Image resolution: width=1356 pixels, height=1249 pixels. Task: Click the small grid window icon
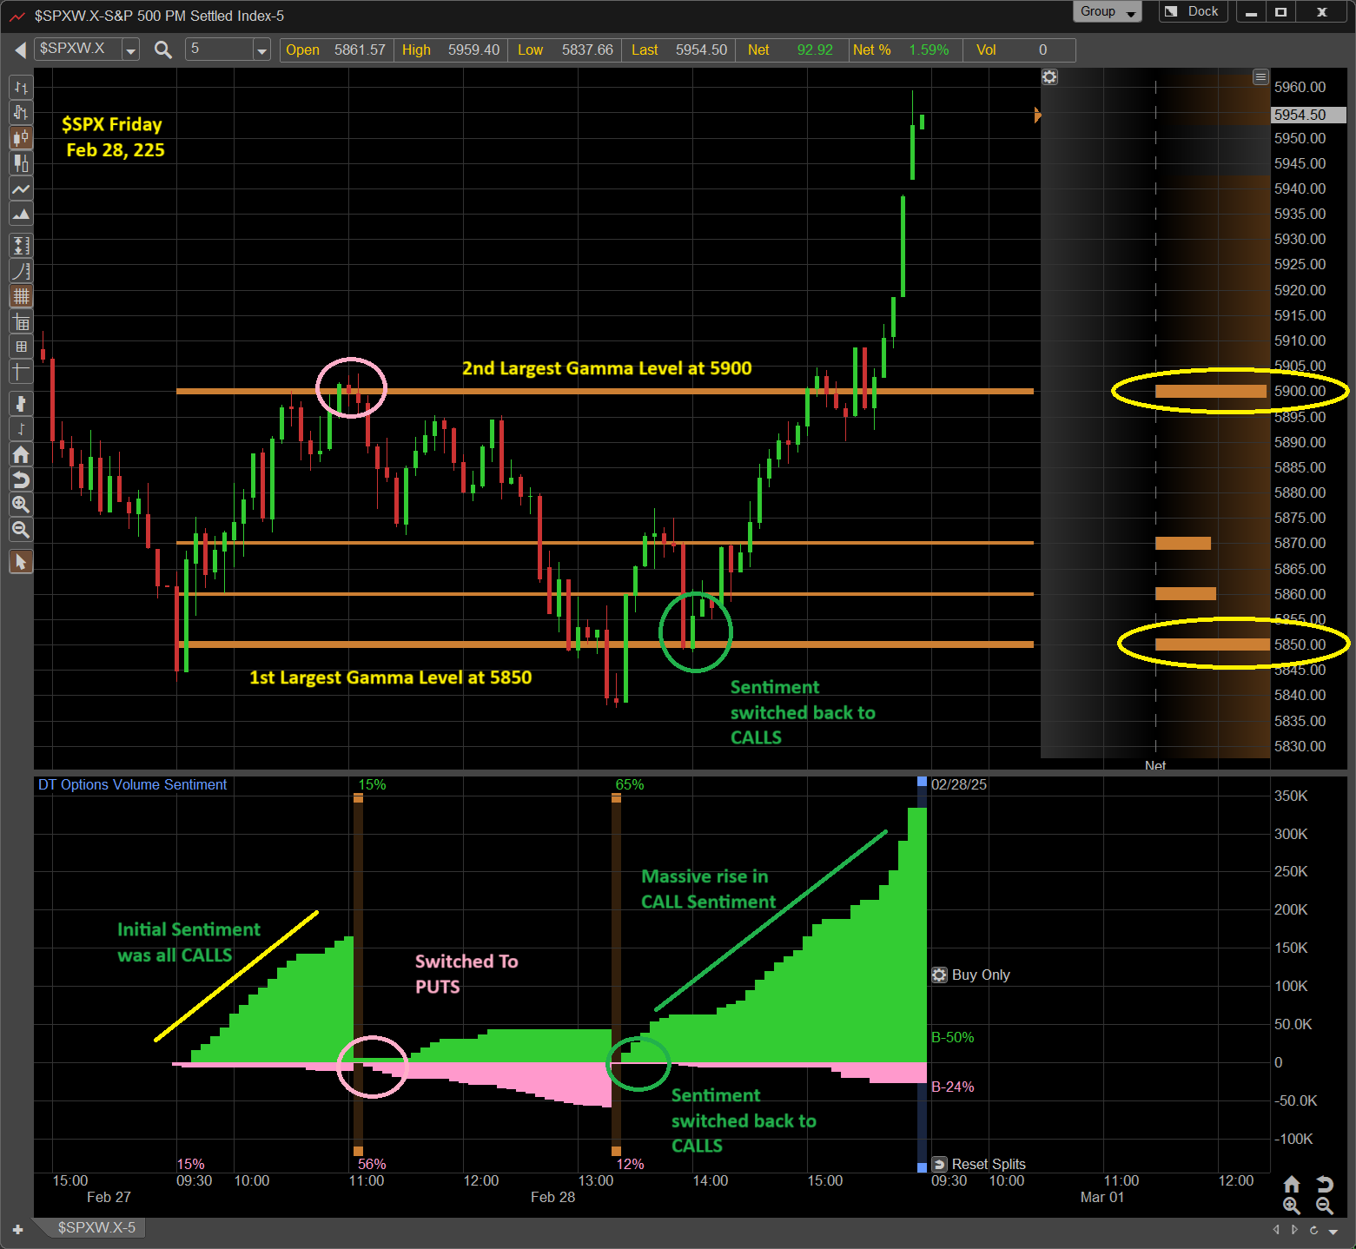21,347
